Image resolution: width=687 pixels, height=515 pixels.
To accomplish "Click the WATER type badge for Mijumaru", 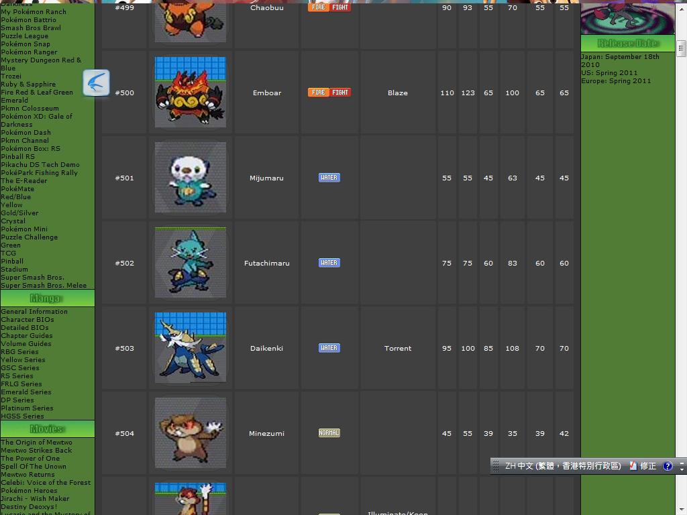I will [x=329, y=177].
